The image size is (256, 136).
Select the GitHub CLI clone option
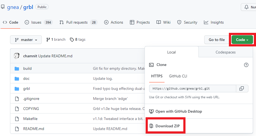tap(178, 76)
